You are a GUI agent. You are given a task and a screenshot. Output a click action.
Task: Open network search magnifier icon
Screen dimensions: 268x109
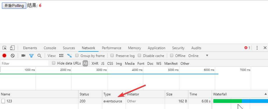click(39, 56)
